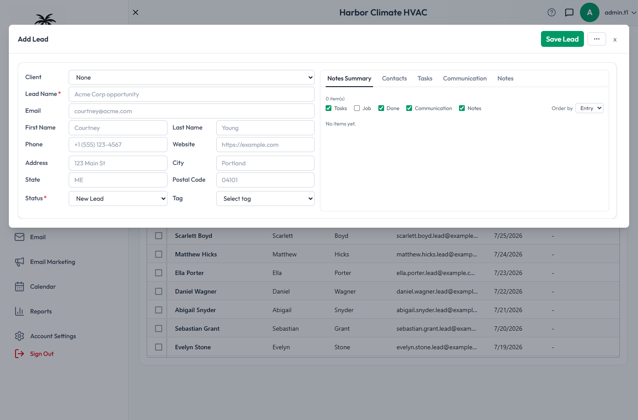This screenshot has width=638, height=420.
Task: Click the Email input field
Action: pos(191,111)
